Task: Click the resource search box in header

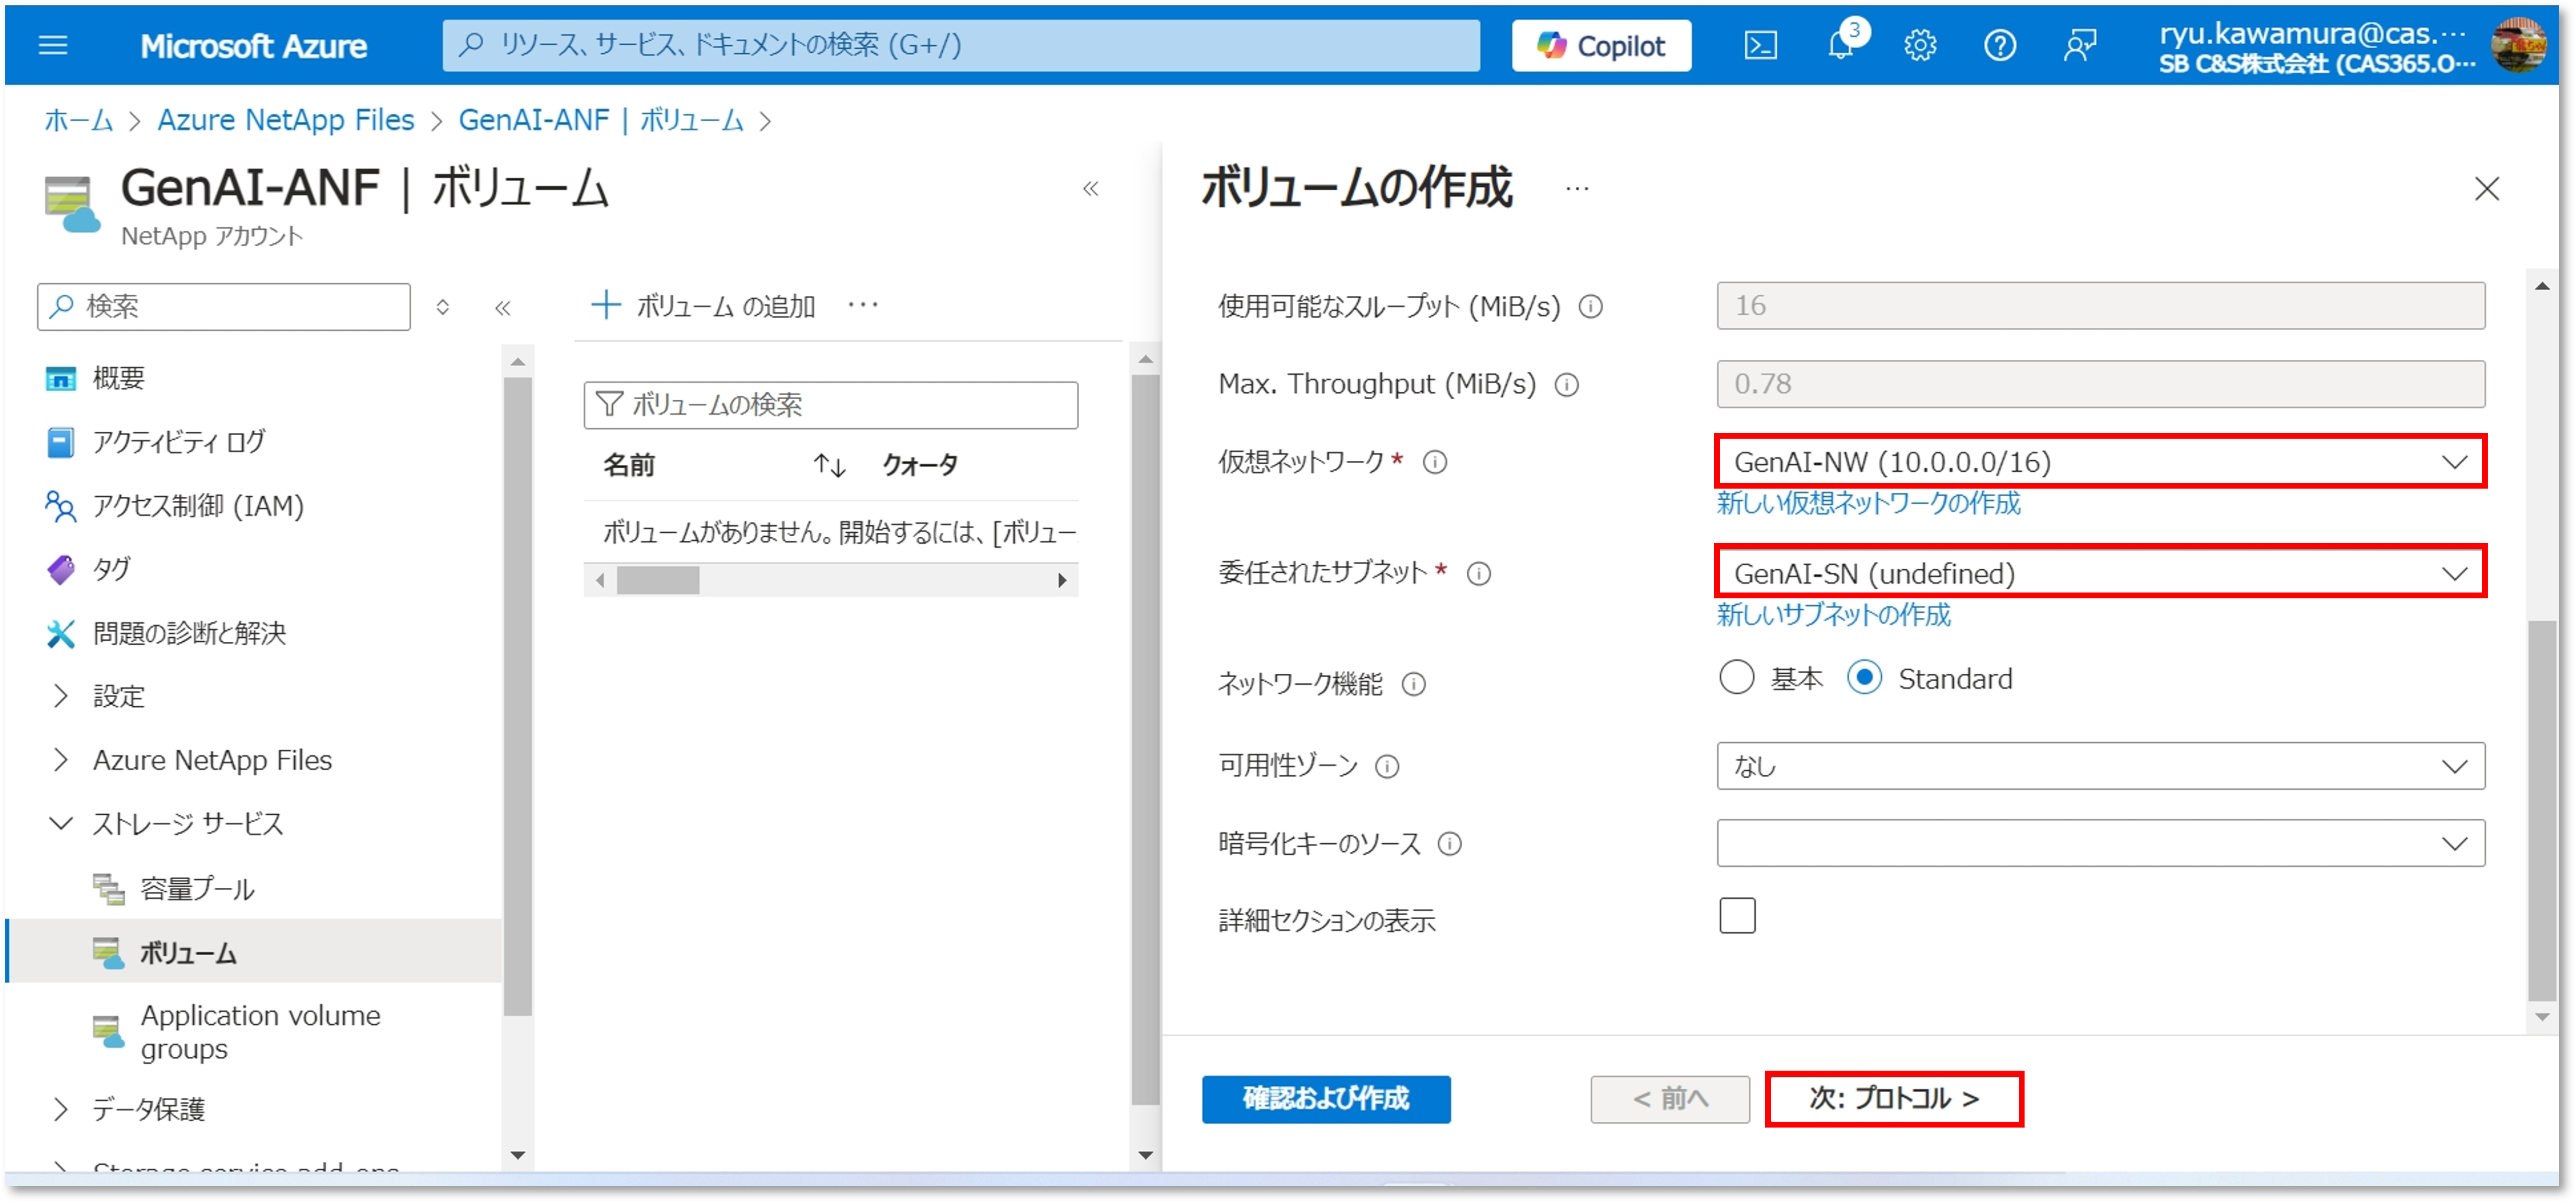Action: (x=960, y=45)
